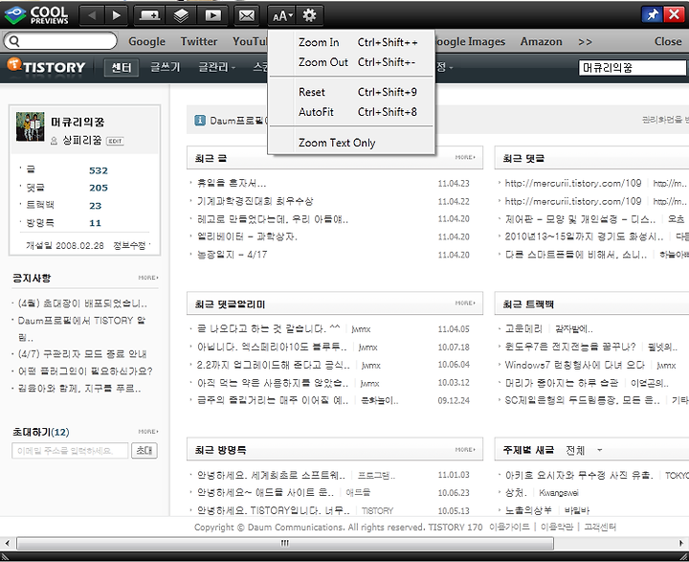Open post 농장일지 – 4/17
The width and height of the screenshot is (689, 562).
point(232,255)
